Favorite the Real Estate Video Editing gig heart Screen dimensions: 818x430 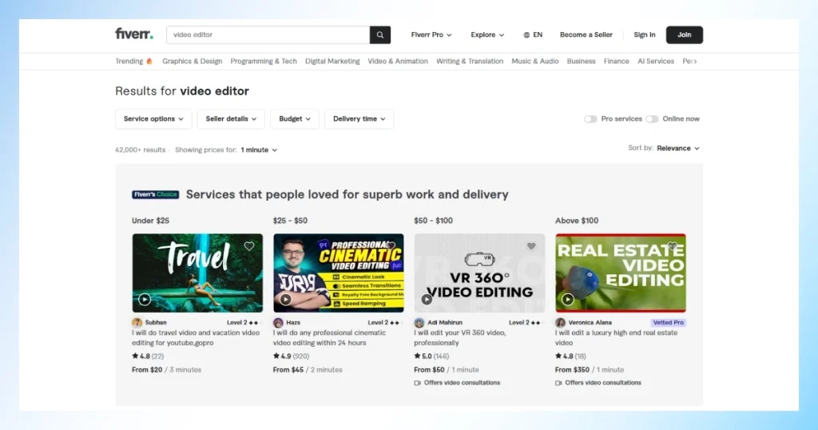[x=672, y=246]
